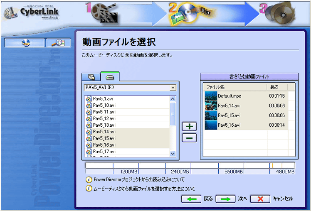The width and height of the screenshot is (311, 211).
Task: Click Pav5_15.avi name in burn list
Action: (229, 115)
